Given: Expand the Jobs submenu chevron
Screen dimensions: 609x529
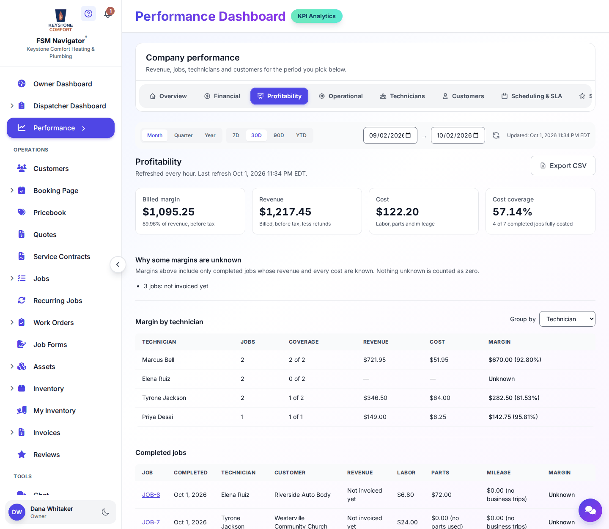Looking at the screenshot, I should tap(12, 278).
